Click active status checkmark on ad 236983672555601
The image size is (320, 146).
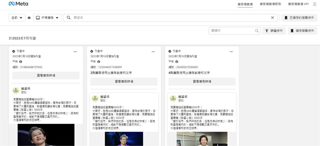coord(170,51)
